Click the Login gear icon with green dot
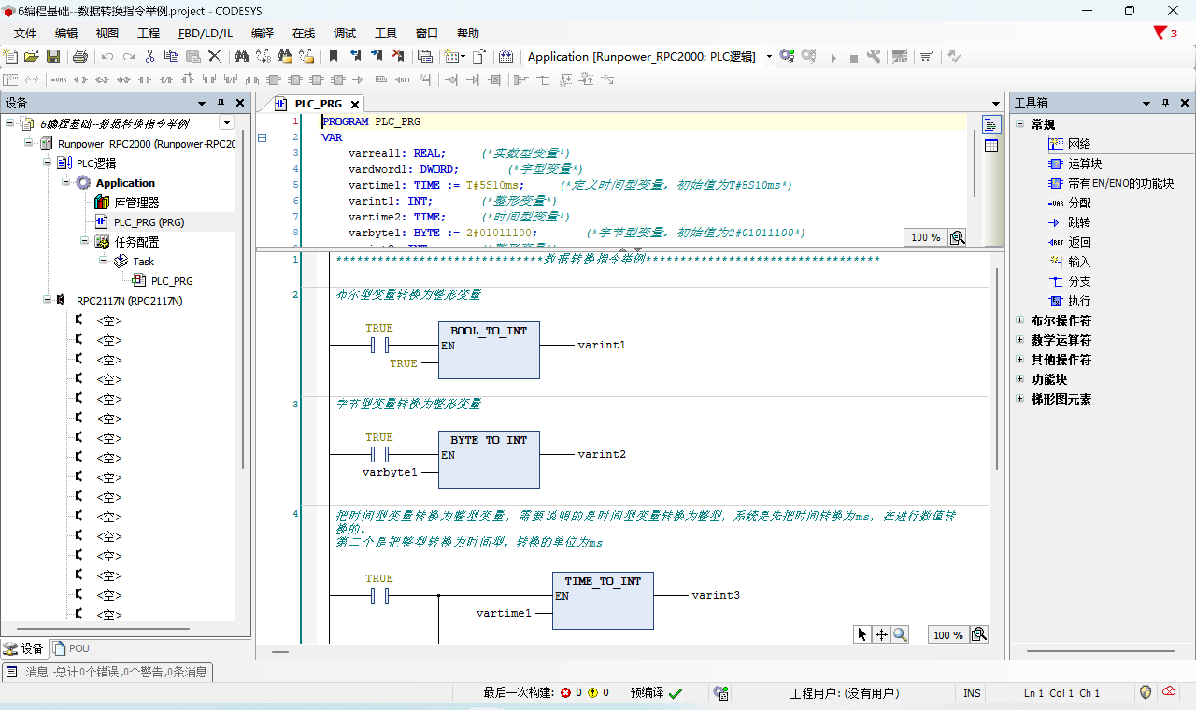Viewport: 1196px width, 710px height. point(787,57)
